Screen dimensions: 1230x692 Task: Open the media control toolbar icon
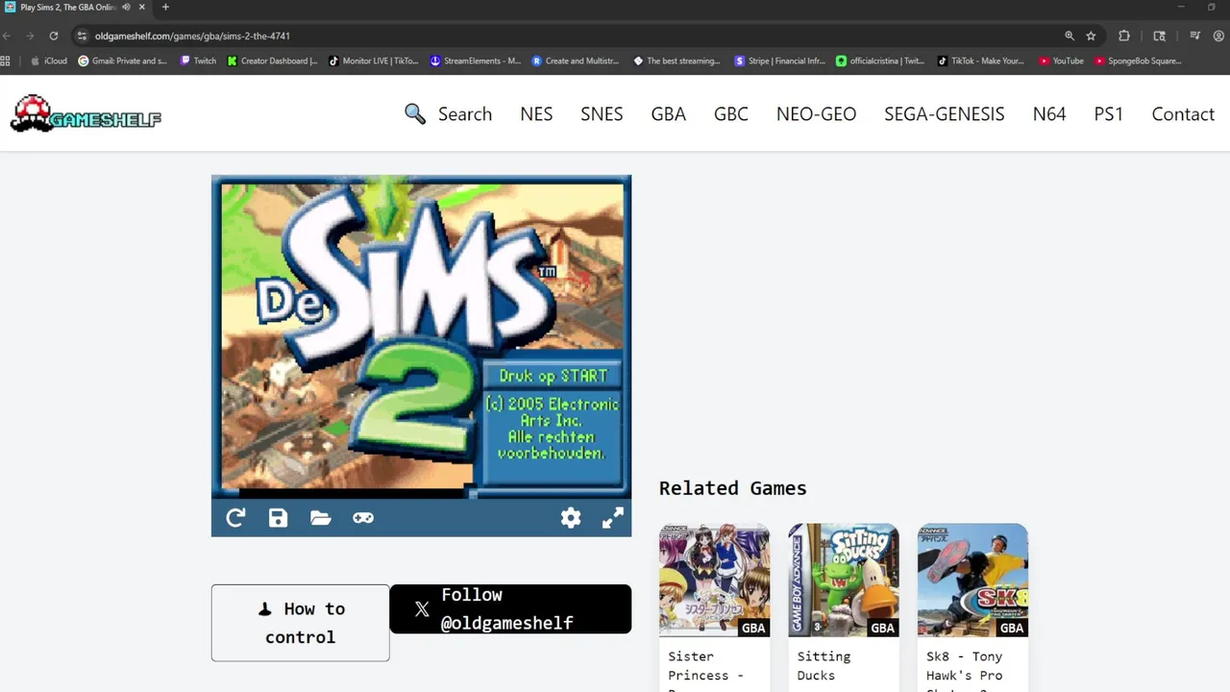point(1194,36)
